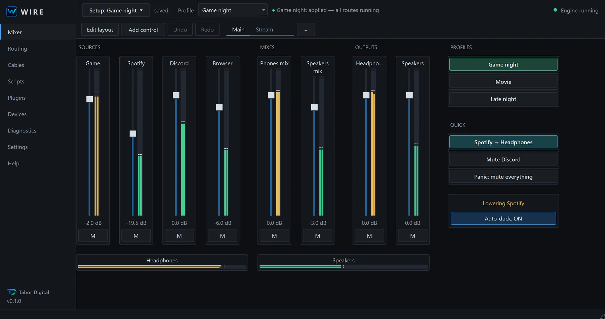Screen dimensions: 605x319
Task: Switch to the Stream tab
Action: 264,30
